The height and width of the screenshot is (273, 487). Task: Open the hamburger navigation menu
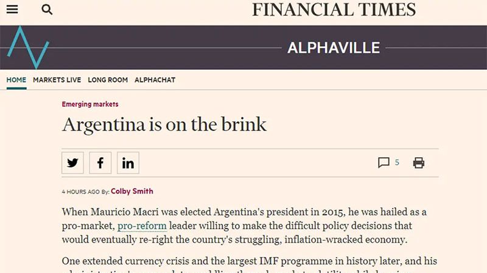[12, 10]
